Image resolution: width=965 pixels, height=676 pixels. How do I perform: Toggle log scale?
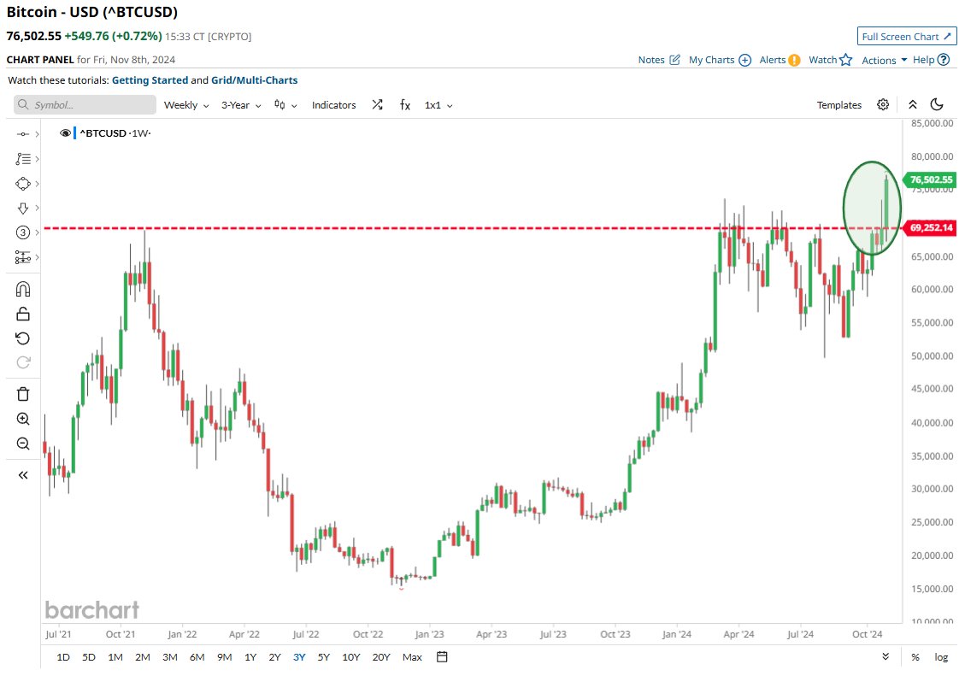click(x=941, y=657)
